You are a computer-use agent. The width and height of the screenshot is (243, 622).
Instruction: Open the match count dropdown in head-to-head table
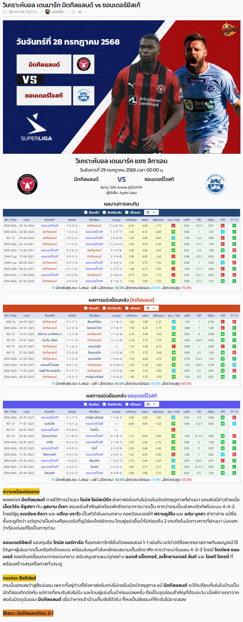click(x=151, y=213)
